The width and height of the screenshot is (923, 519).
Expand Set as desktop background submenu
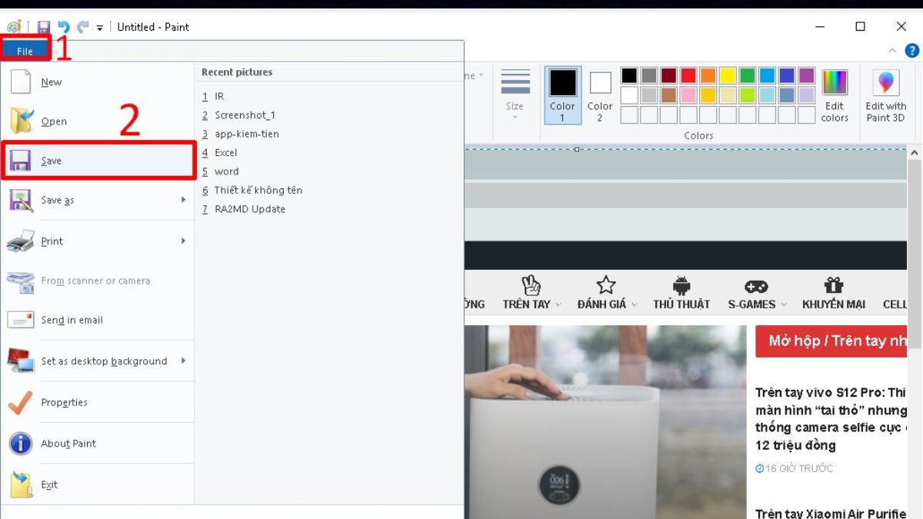click(x=183, y=361)
